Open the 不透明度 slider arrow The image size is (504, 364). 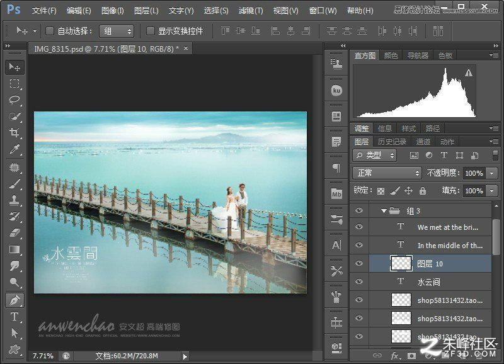click(x=492, y=173)
